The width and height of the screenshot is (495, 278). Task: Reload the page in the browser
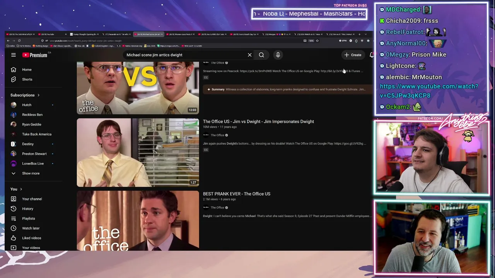point(19,41)
